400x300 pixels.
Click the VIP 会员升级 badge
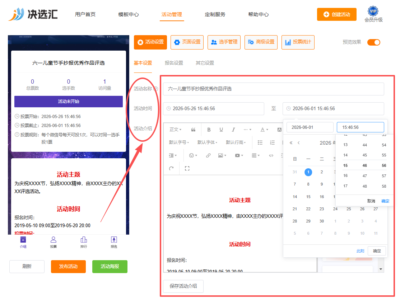373,14
